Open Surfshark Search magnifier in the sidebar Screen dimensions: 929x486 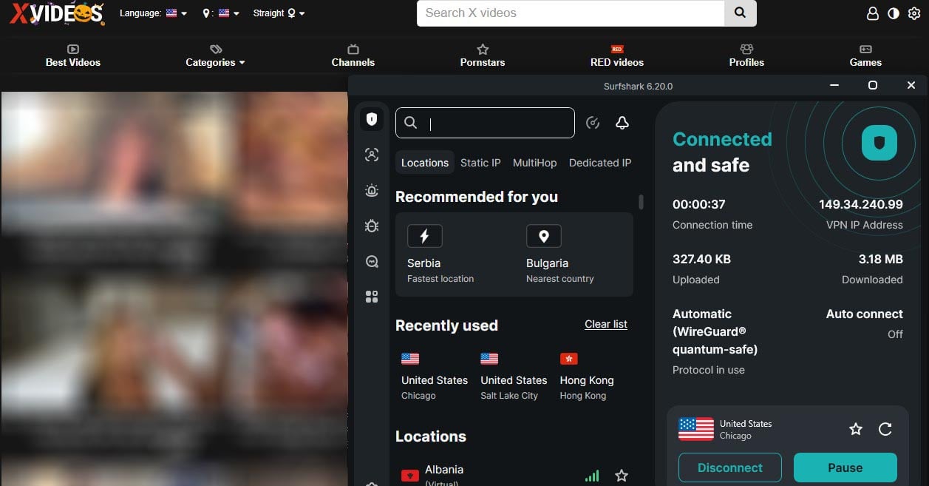(372, 261)
